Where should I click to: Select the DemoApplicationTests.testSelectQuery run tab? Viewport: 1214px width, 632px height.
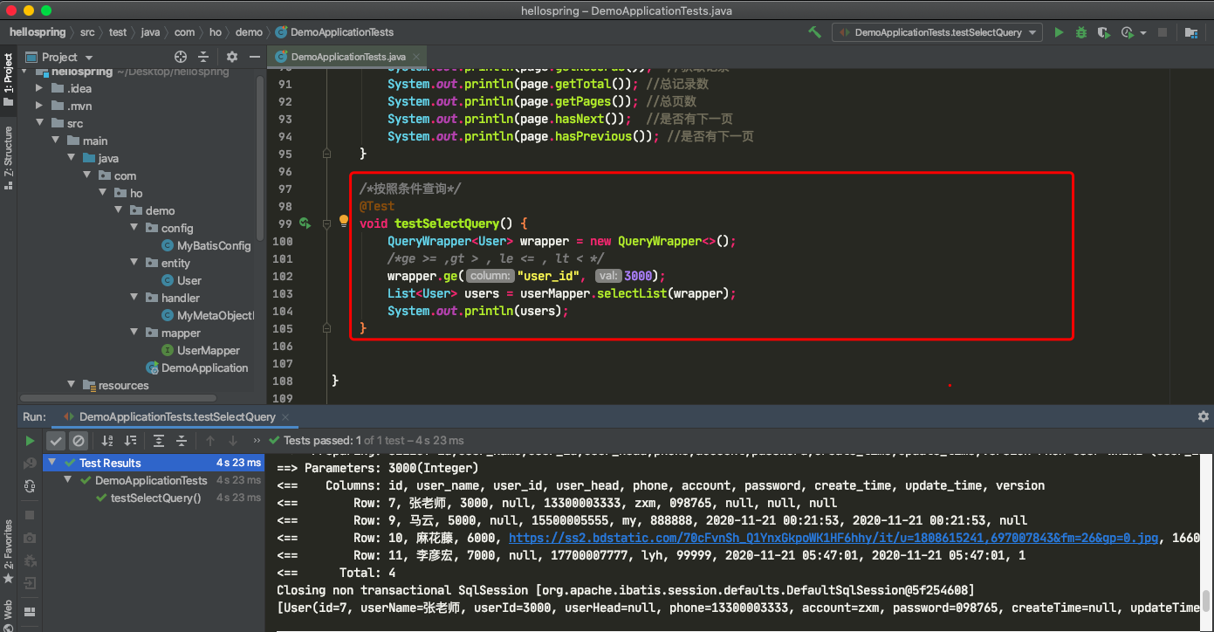click(177, 417)
